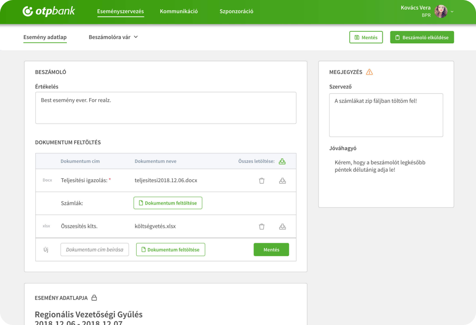Upload document for Számlák row
The width and height of the screenshot is (476, 325).
(x=168, y=203)
